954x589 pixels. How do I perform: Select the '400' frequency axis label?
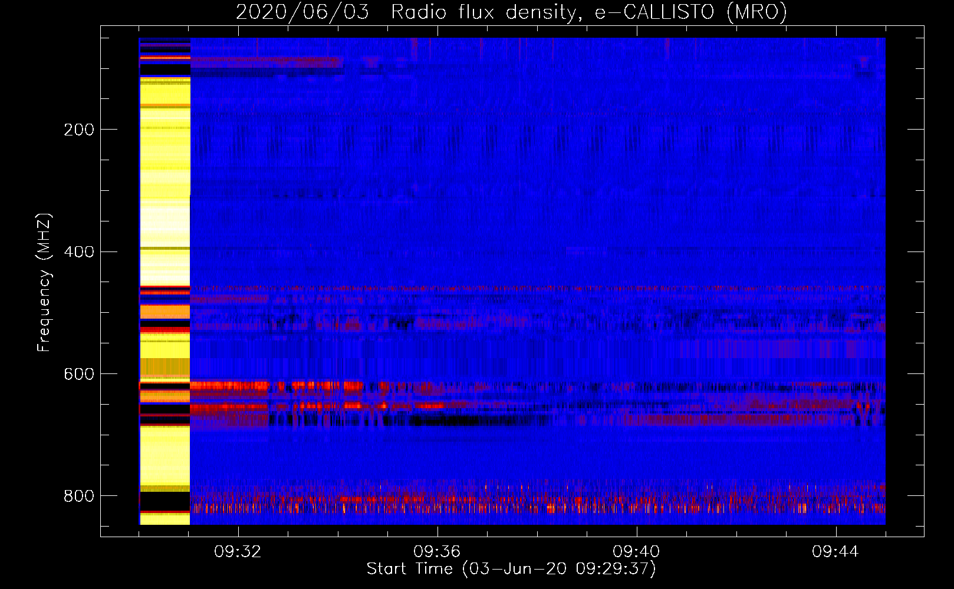click(x=79, y=252)
